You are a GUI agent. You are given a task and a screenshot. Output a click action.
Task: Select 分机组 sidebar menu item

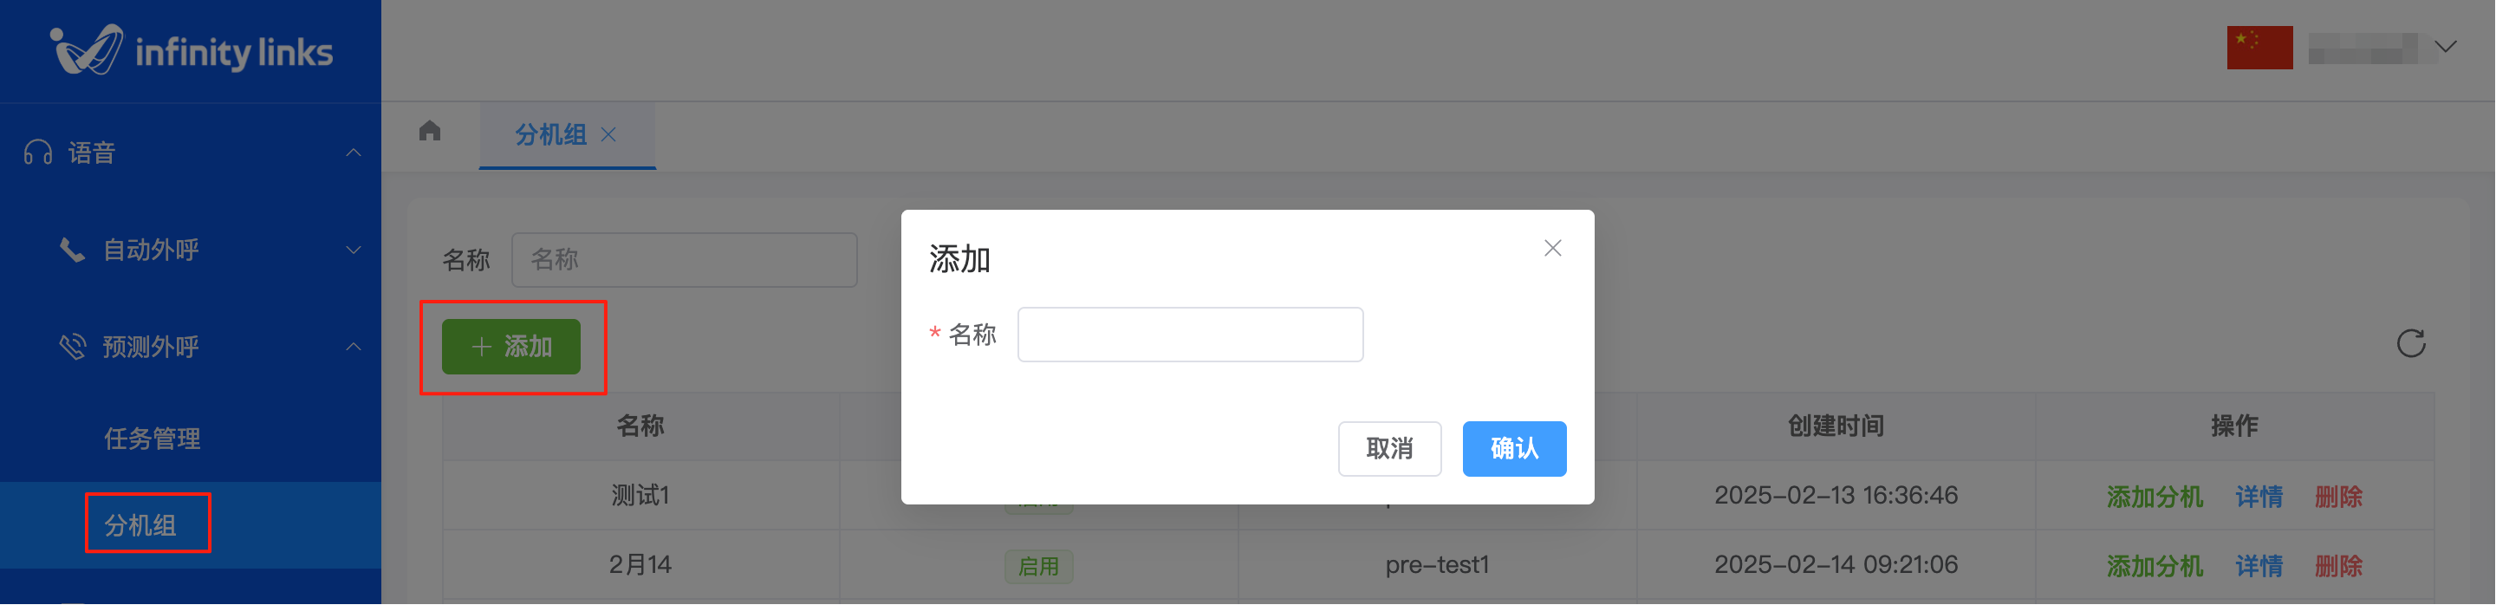140,524
